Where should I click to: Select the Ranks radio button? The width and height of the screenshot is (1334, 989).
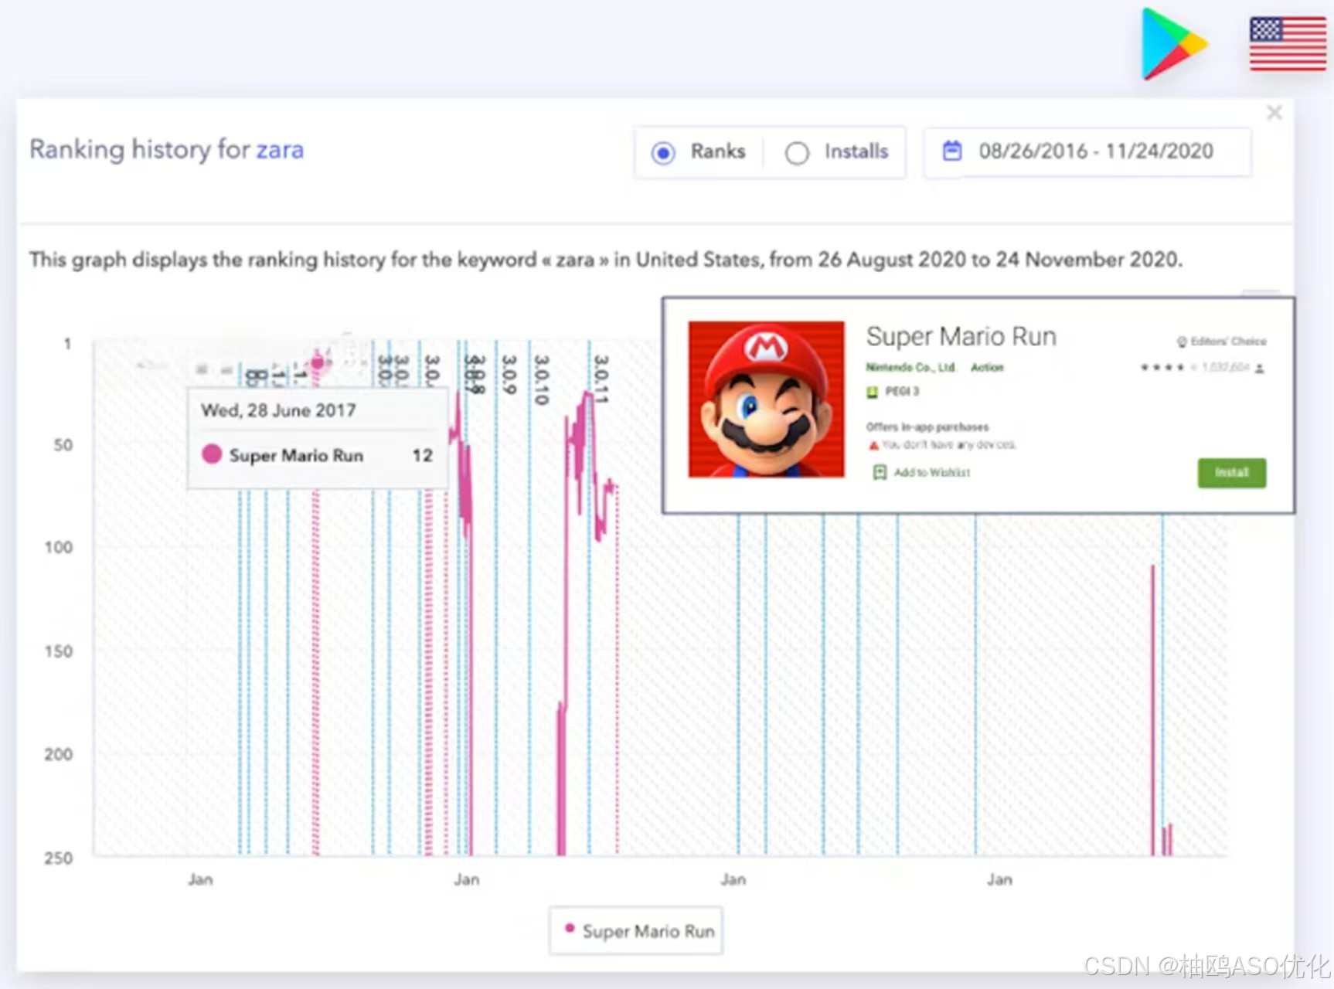click(x=663, y=153)
